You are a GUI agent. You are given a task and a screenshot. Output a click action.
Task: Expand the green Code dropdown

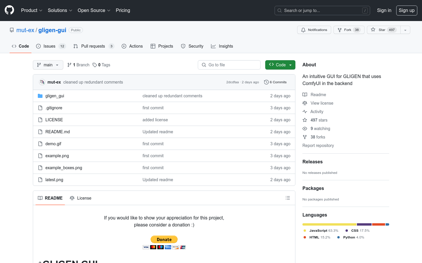280,65
